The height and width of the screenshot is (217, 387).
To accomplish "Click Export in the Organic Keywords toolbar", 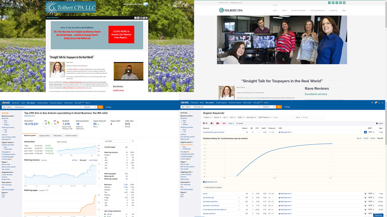I will click(x=379, y=123).
